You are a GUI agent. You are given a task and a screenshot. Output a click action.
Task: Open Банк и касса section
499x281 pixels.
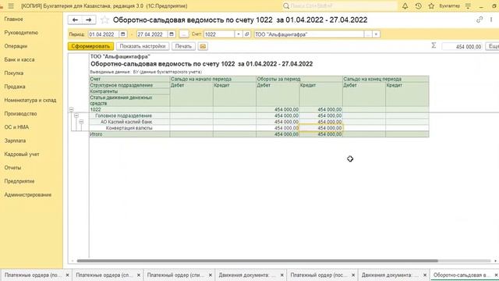click(x=19, y=59)
